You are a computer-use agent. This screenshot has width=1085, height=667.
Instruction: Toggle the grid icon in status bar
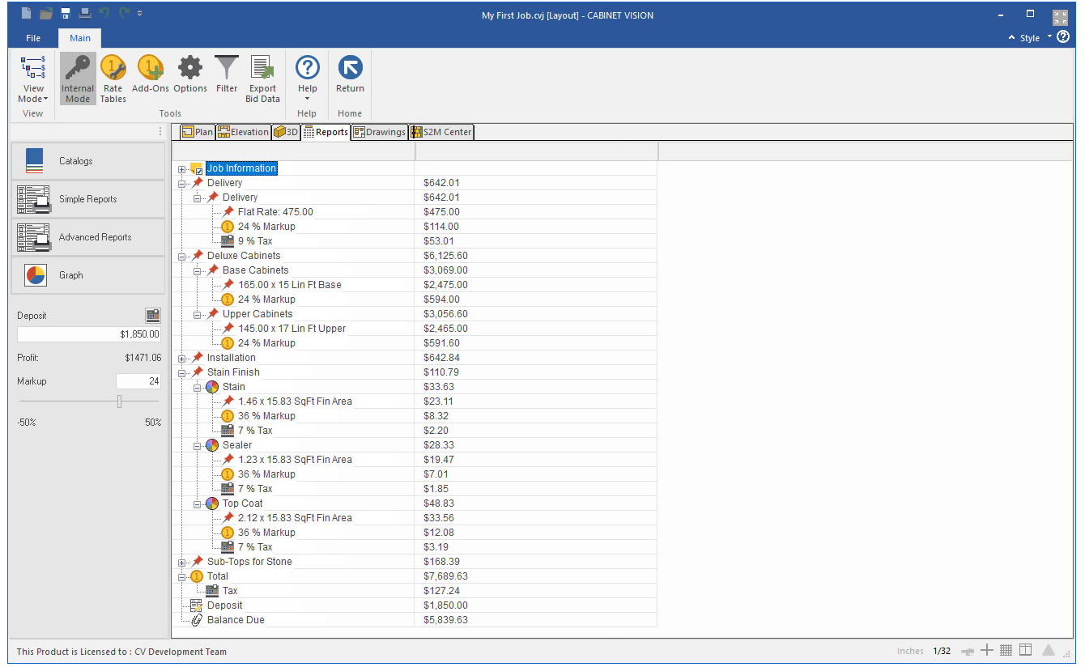(x=1006, y=650)
